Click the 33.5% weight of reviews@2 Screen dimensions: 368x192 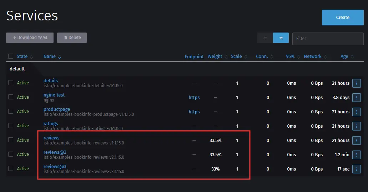216,154
